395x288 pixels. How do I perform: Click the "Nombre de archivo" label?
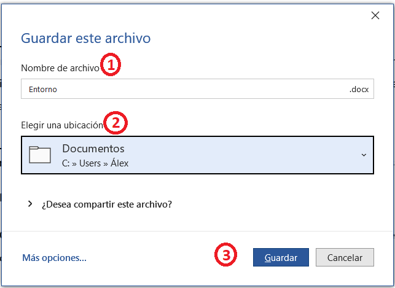(x=60, y=68)
